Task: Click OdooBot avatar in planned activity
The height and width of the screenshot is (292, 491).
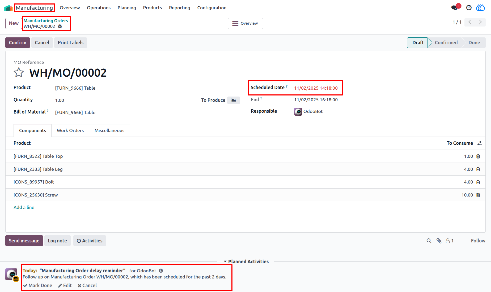Action: tap(11, 274)
